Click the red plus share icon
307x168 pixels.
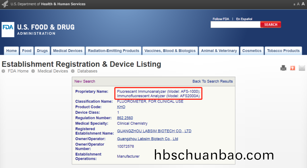(x=293, y=68)
